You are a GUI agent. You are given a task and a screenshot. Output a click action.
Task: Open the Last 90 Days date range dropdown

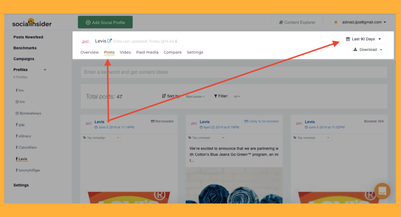click(363, 39)
